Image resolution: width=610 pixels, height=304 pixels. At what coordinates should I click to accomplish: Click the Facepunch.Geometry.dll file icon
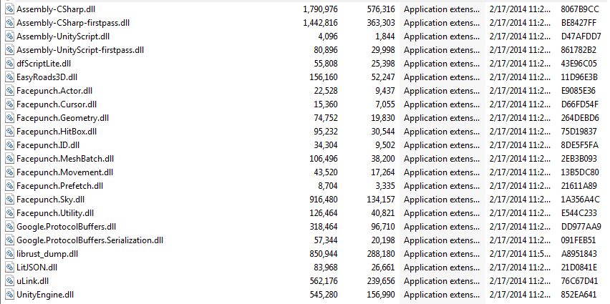pyautogui.click(x=9, y=118)
